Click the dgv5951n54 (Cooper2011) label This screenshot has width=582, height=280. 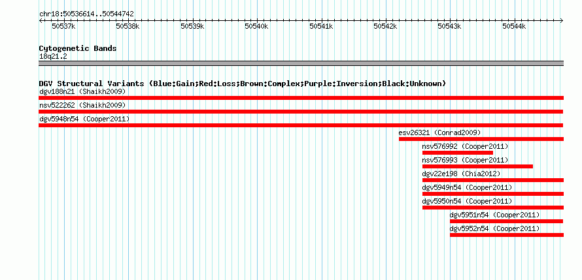click(x=494, y=215)
